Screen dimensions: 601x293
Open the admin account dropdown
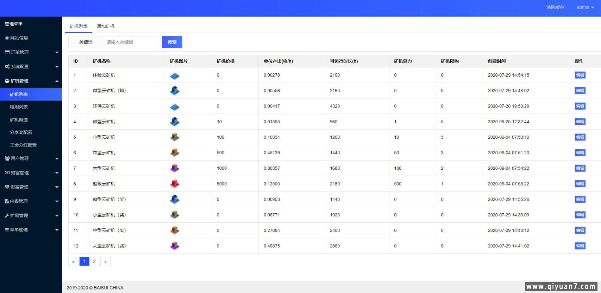tap(585, 7)
